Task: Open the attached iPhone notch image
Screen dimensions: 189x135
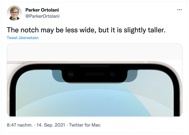Action: [x=94, y=80]
